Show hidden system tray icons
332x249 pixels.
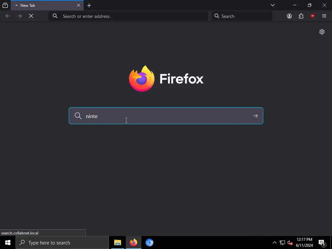click(x=274, y=243)
